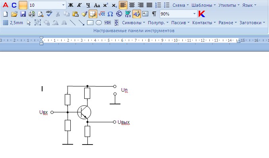Open the 90% zoom dropdown
The height and width of the screenshot is (158, 269).
coord(194,14)
